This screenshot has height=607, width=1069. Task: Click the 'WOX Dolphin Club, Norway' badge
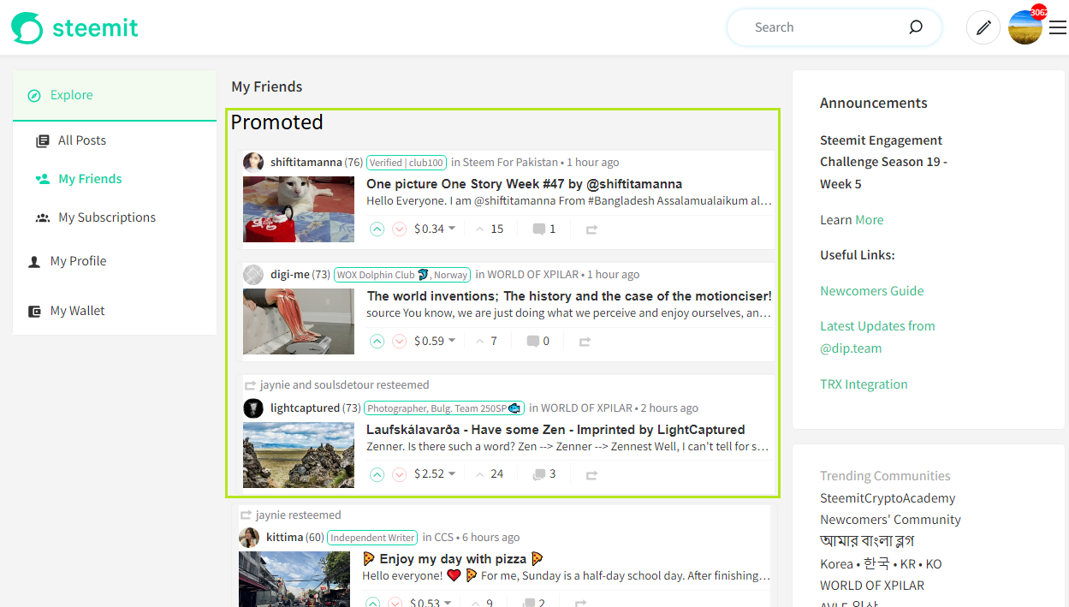pyautogui.click(x=402, y=275)
